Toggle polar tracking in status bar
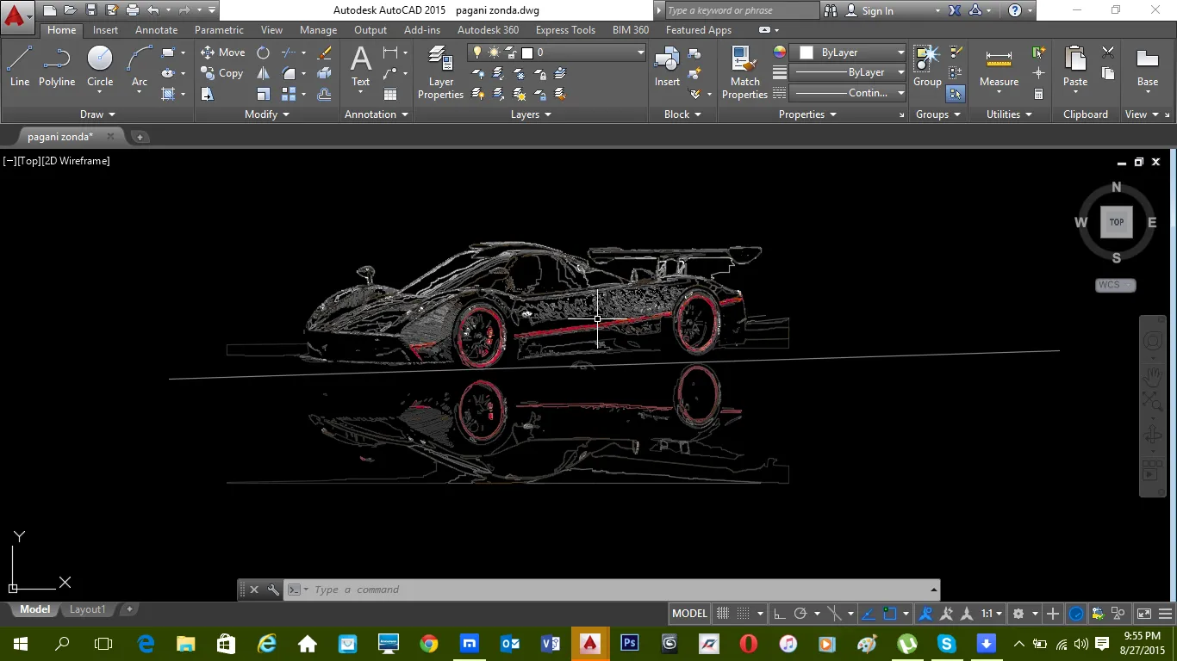Viewport: 1177px width, 661px height. pos(800,614)
